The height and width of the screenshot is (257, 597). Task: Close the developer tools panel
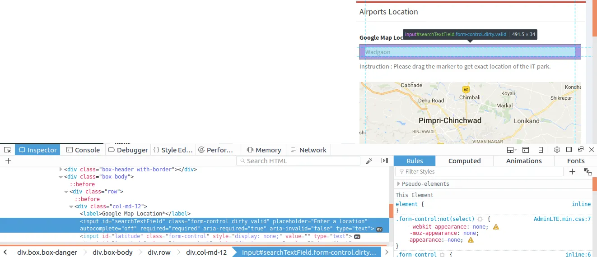coord(592,150)
